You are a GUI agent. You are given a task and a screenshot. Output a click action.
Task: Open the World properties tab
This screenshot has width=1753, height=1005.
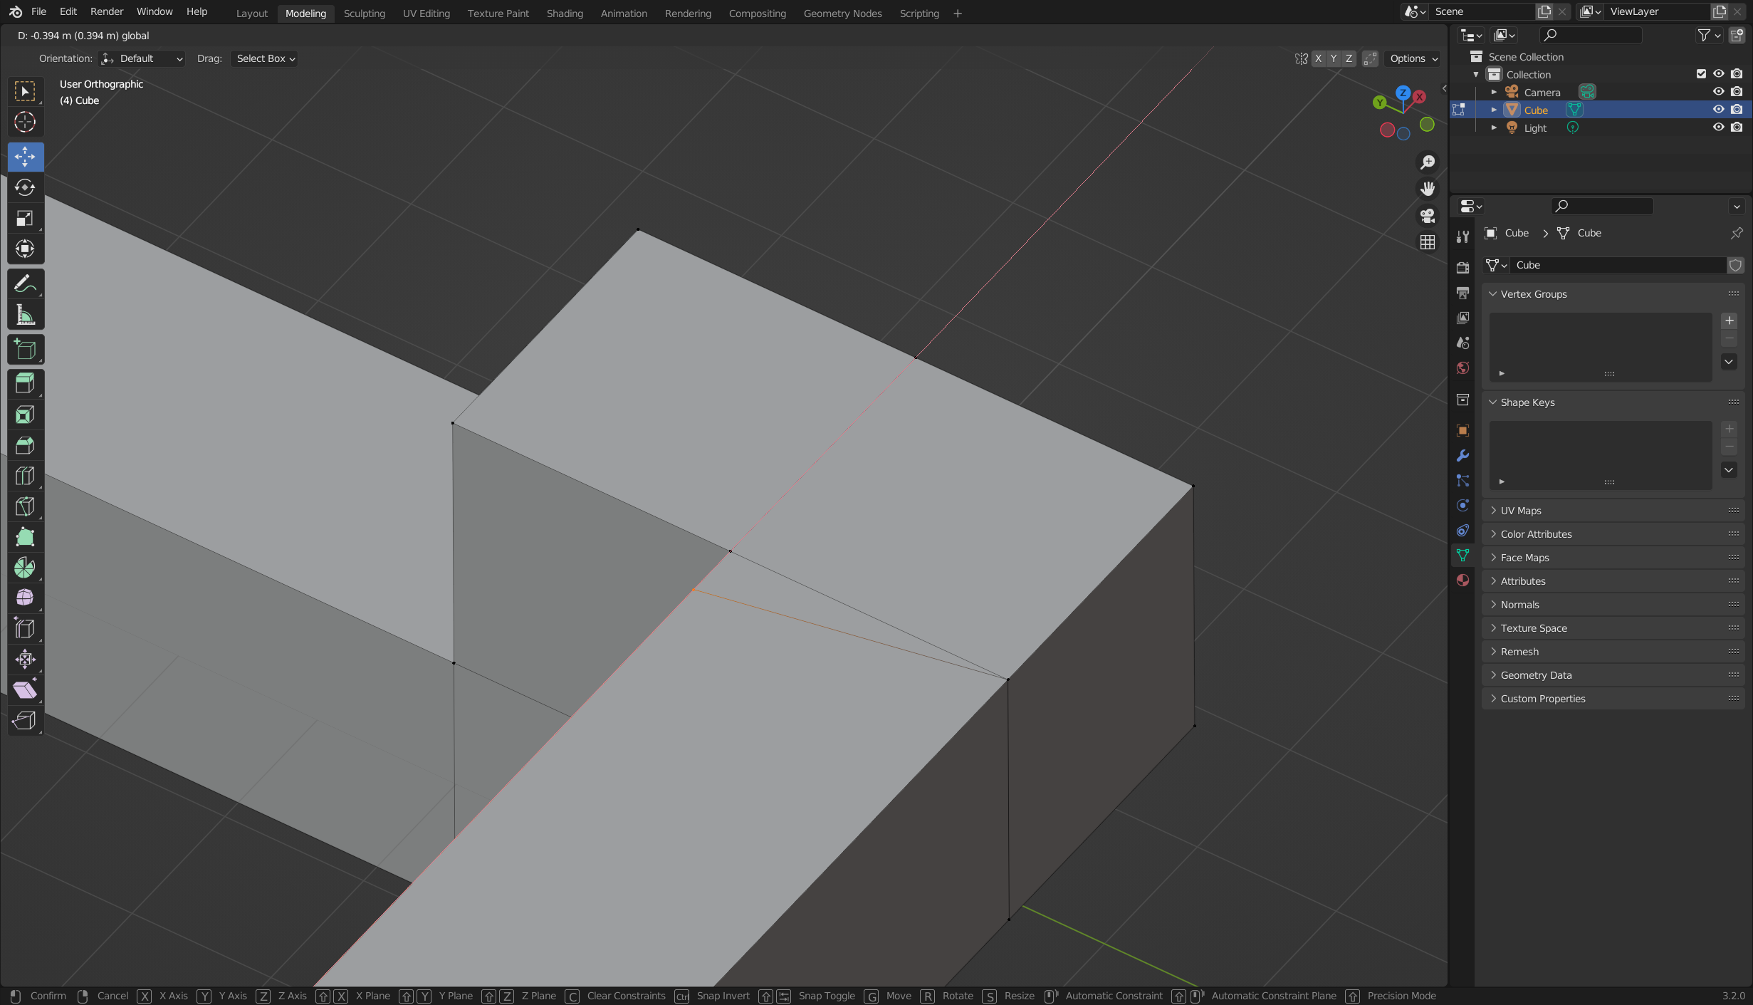(1462, 368)
